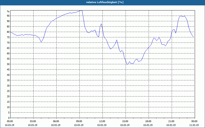Viewport: 205px width, 128px height.
Task: Select the 55 value on the y-axis
Action: point(8,59)
